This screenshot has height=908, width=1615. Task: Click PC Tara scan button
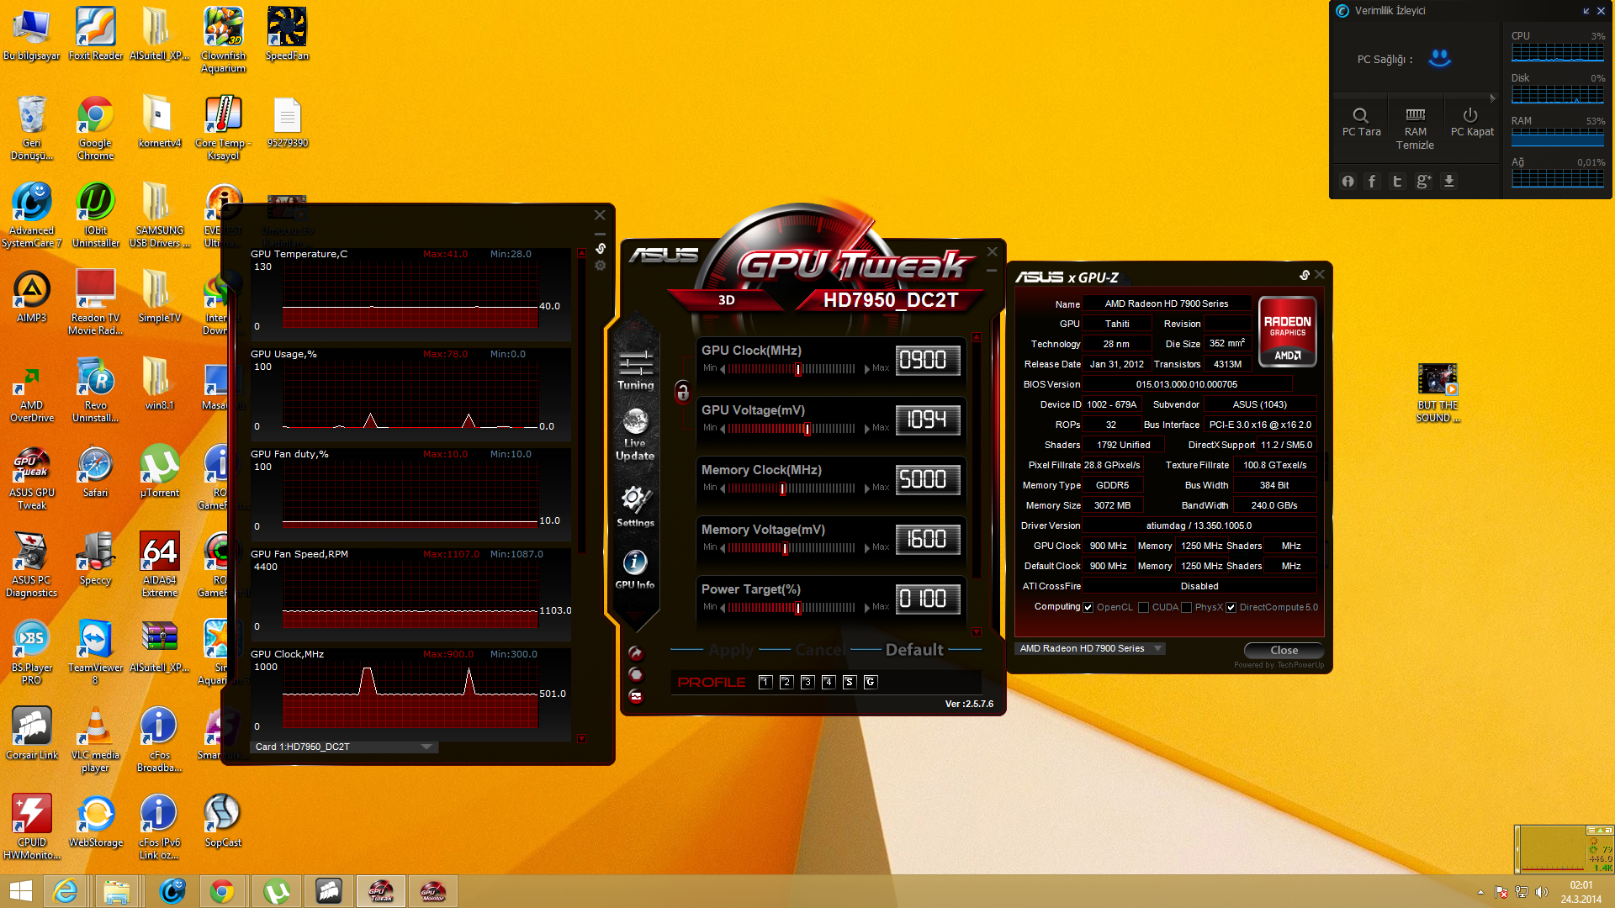[x=1361, y=122]
